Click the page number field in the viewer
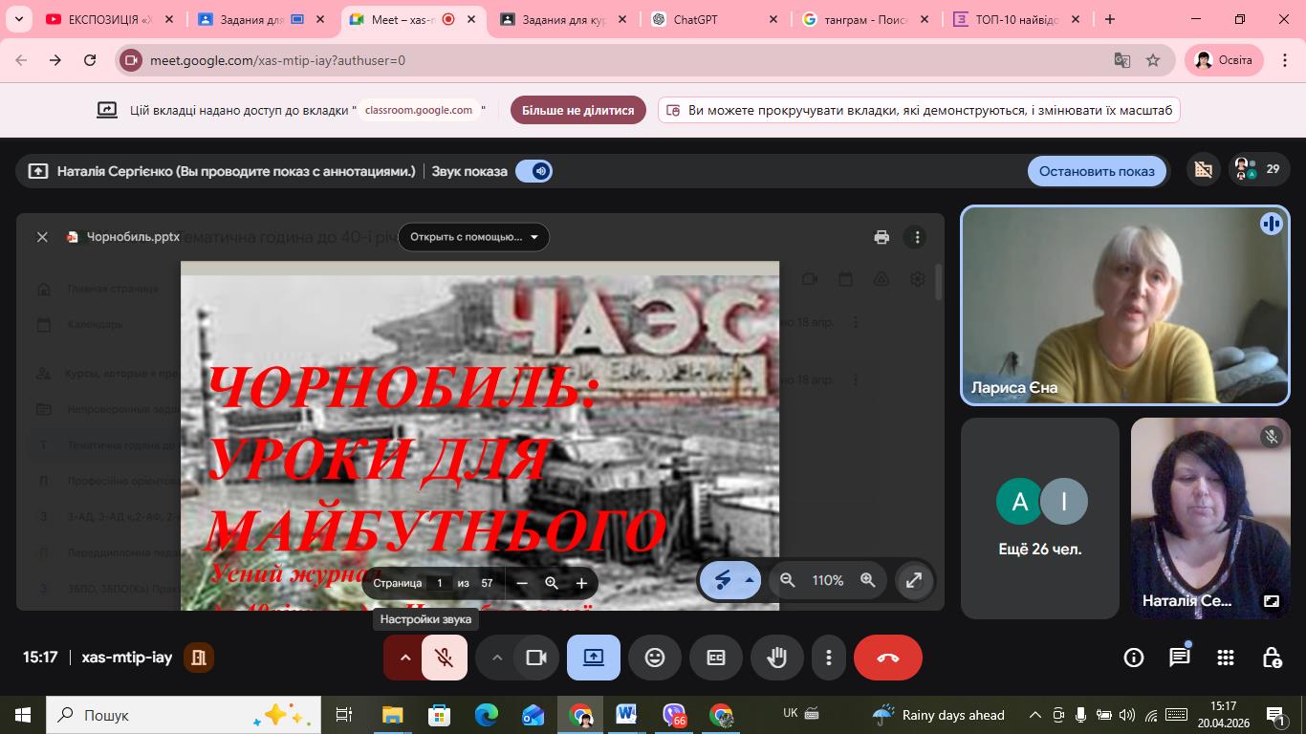This screenshot has width=1306, height=734. coord(440,583)
